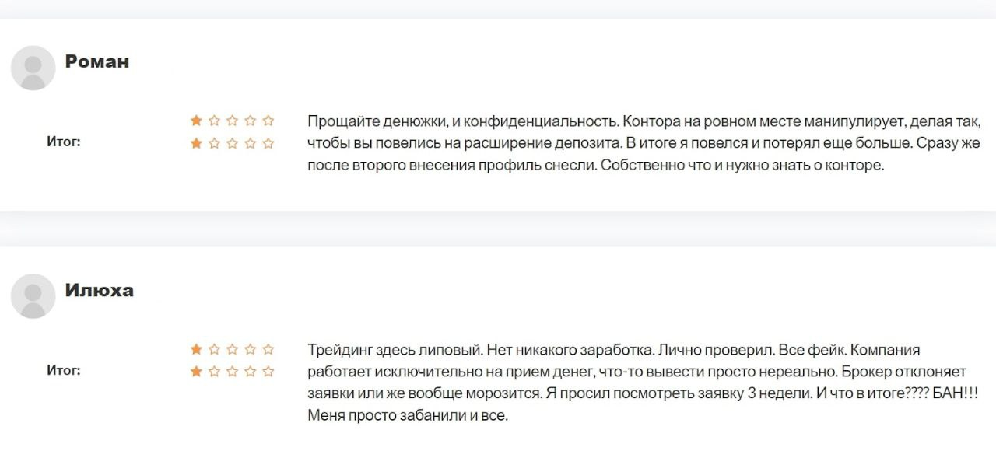Click the Итог label in Илюха's review
The height and width of the screenshot is (451, 996).
(64, 371)
